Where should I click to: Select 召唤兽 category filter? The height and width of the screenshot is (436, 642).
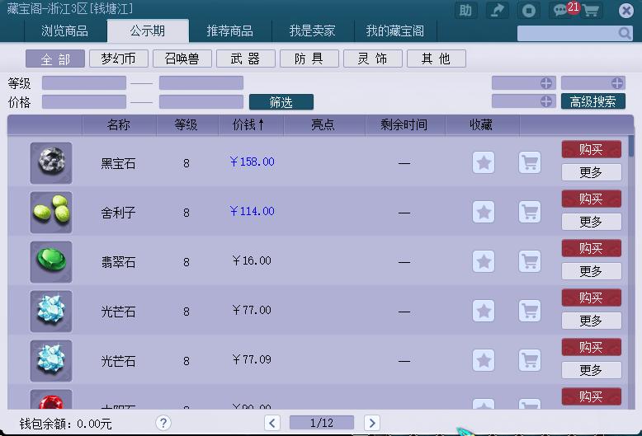click(x=182, y=59)
